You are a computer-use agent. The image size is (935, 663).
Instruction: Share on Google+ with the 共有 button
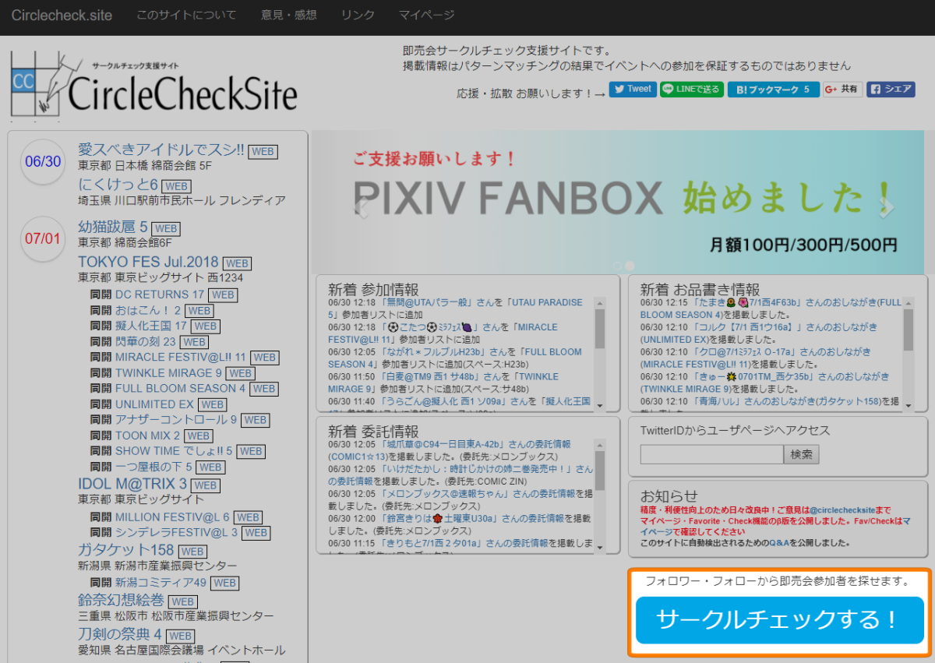tap(842, 90)
